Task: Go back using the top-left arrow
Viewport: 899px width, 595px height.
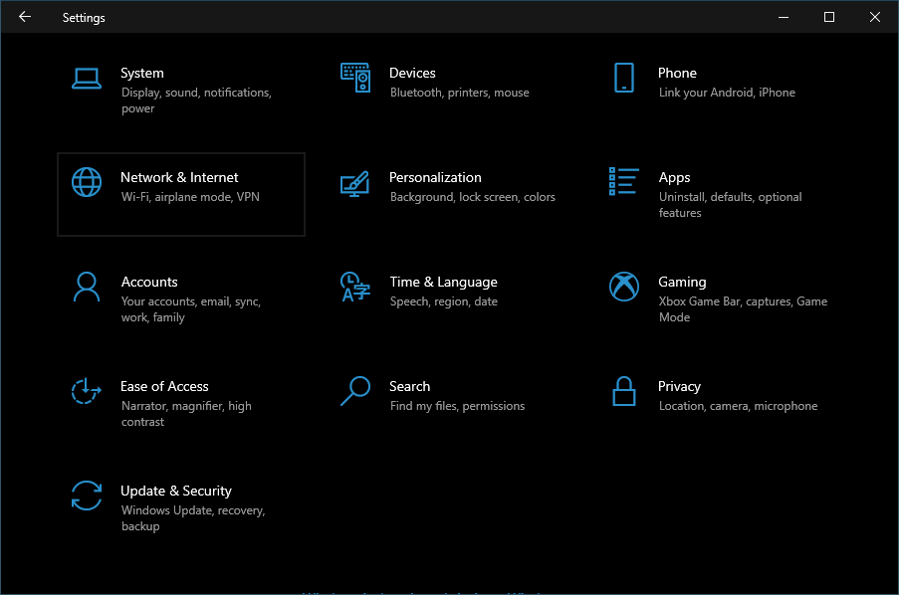Action: click(x=25, y=17)
